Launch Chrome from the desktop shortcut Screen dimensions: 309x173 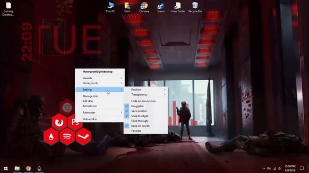point(144,8)
